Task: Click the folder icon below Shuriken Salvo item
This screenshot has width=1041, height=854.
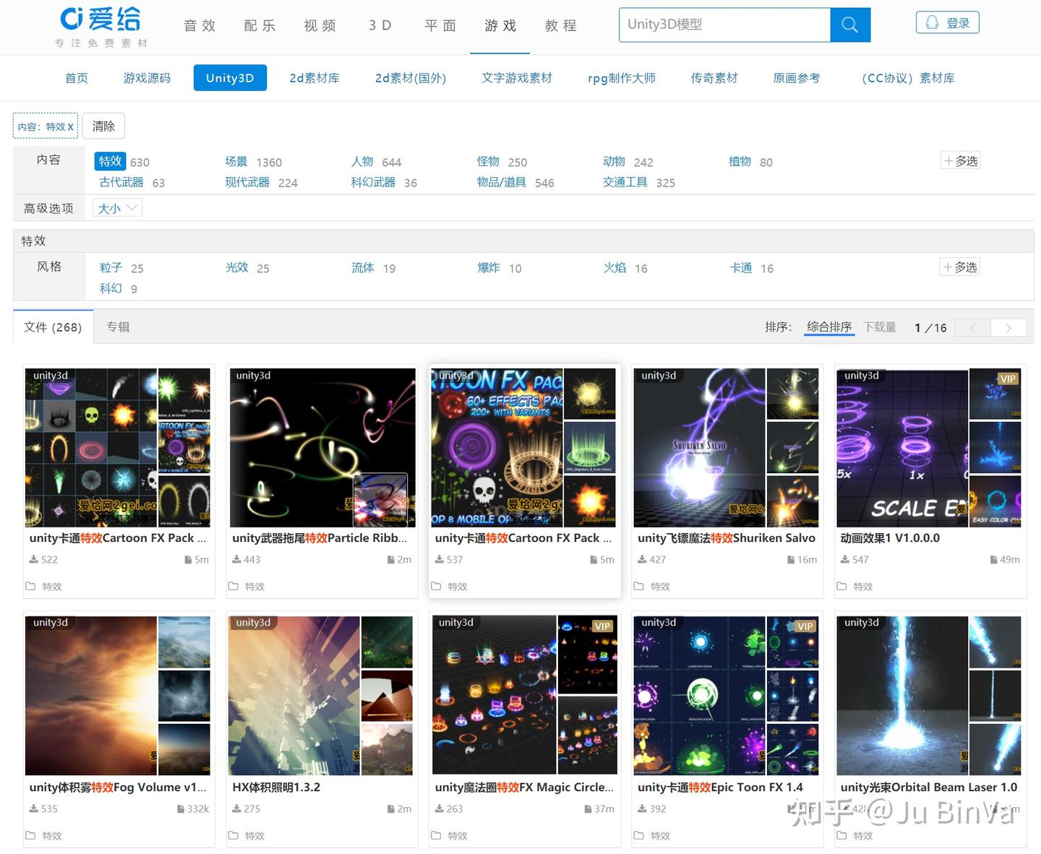Action: click(x=639, y=586)
